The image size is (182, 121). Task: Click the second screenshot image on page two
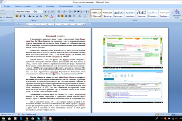[133, 86]
